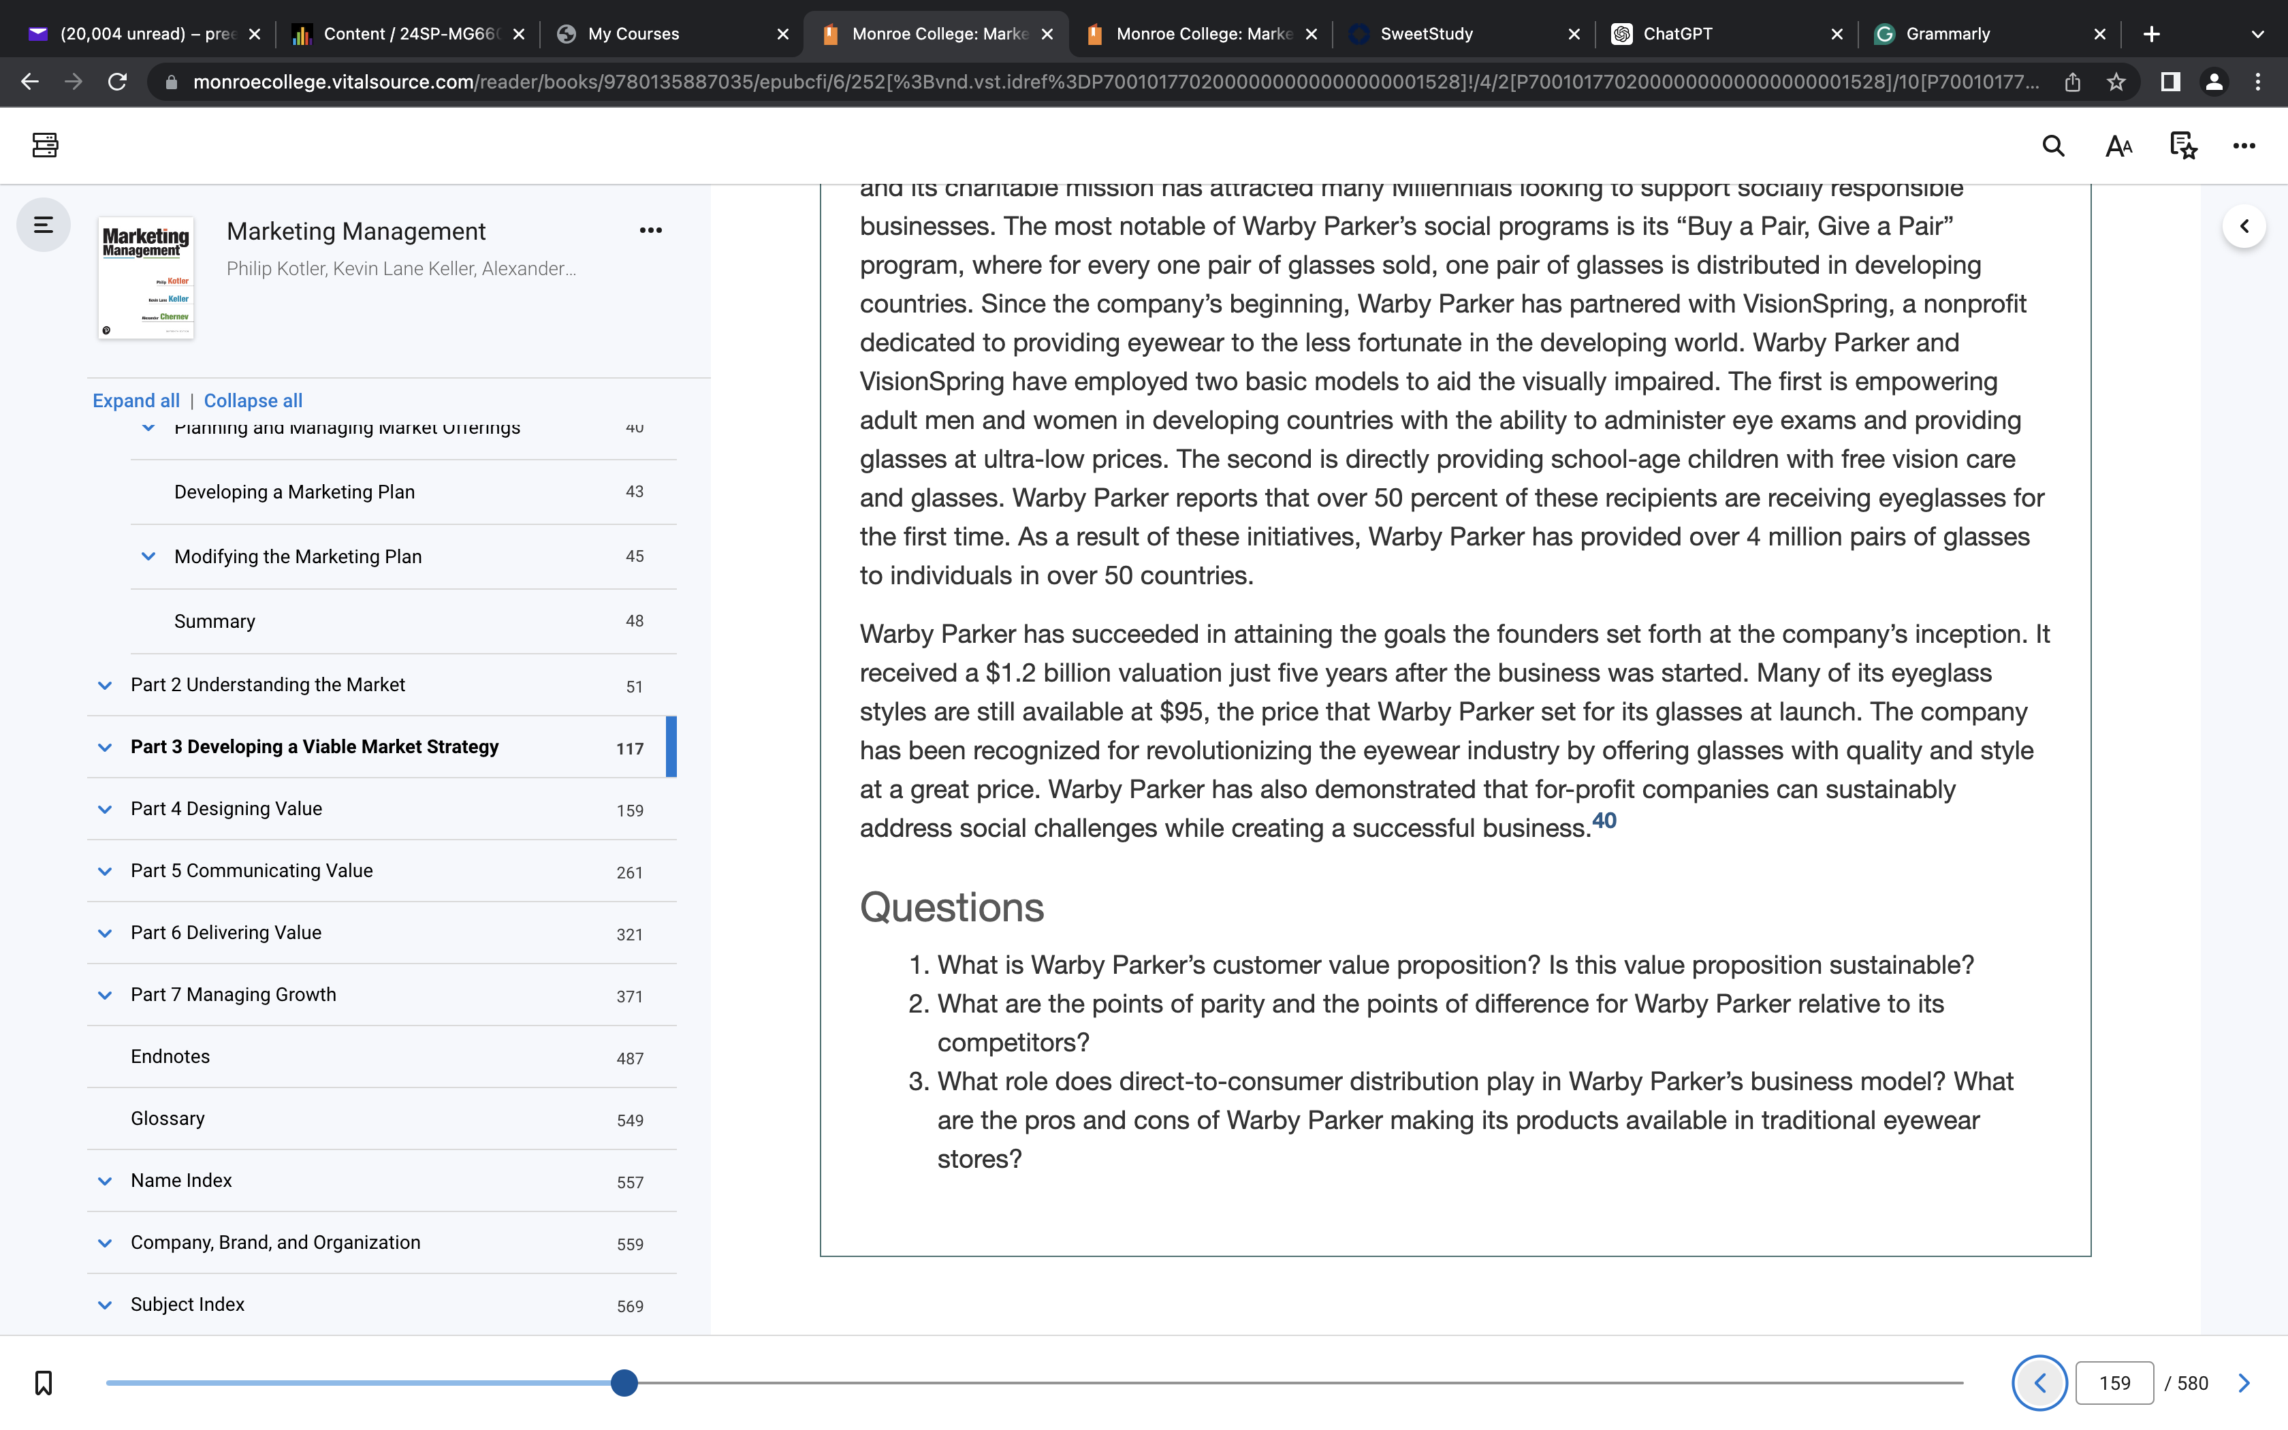Click the library bookshelf icon at top-left
Screen dimensions: 2288x1430
tap(44, 144)
